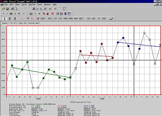Open the View menu
This screenshot has height=116, width=162.
[17, 5]
